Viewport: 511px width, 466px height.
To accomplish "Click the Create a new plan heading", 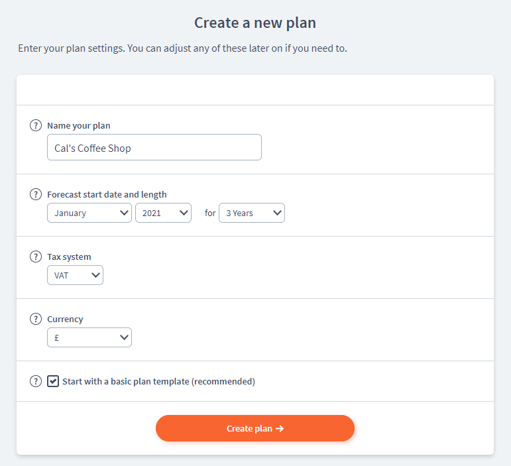I will click(255, 23).
